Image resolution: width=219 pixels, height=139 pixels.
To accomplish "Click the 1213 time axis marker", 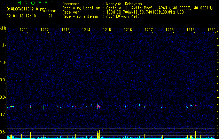I will click(66, 30).
